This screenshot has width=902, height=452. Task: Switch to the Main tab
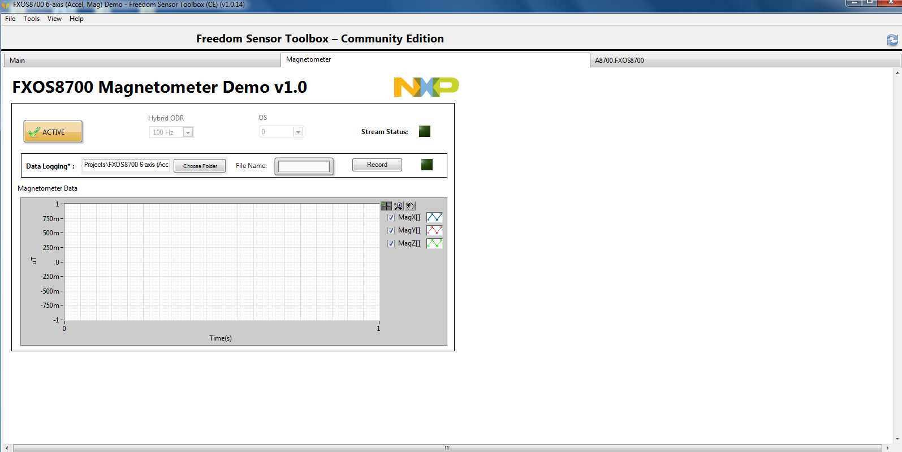pyautogui.click(x=142, y=61)
